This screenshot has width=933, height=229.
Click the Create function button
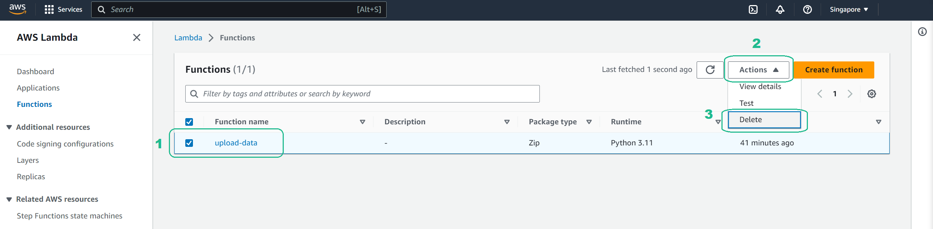click(834, 70)
